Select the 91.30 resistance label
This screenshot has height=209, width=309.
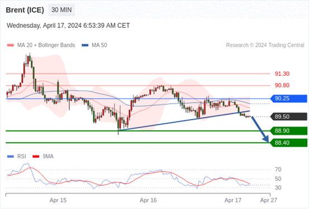(x=282, y=74)
